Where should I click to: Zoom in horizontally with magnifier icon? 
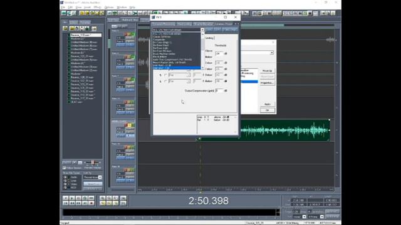pyautogui.click(x=103, y=198)
